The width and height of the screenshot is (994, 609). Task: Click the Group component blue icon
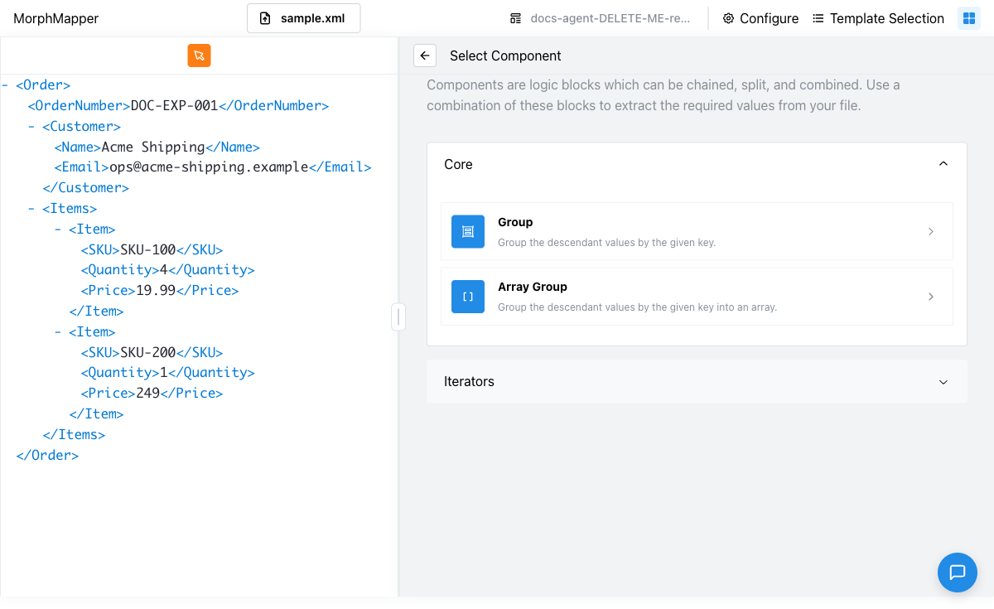tap(468, 232)
